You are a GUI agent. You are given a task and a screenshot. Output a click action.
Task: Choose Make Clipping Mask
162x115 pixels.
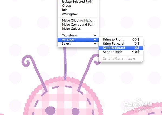(78, 21)
